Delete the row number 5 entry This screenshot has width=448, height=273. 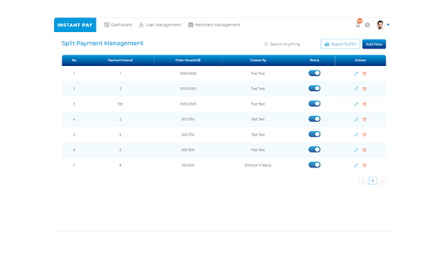point(364,135)
